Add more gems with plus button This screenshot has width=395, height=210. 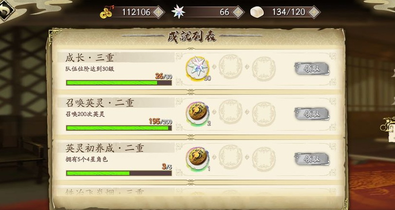tap(238, 12)
